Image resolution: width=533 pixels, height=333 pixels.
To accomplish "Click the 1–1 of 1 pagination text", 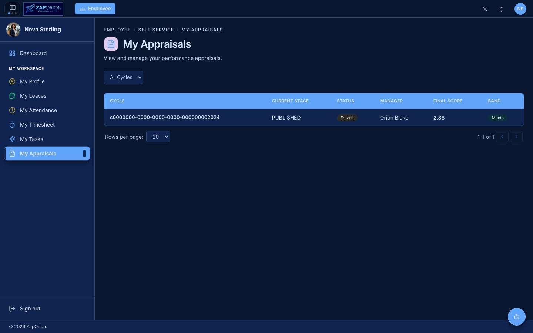I will pyautogui.click(x=486, y=137).
